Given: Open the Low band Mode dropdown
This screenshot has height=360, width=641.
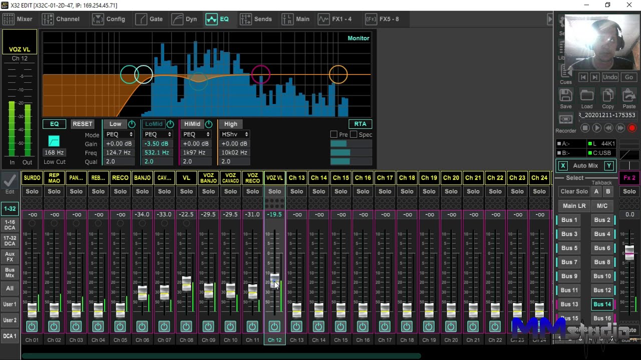Looking at the screenshot, I should tap(119, 134).
